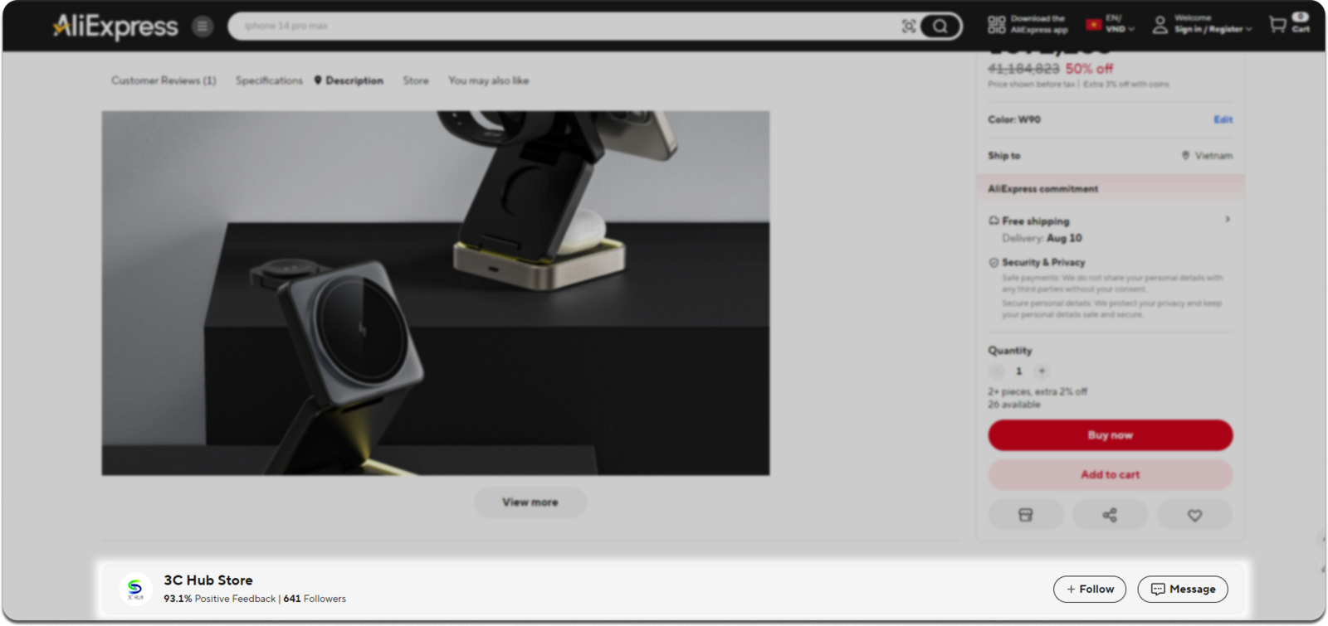Screen dimensions: 1328x626
Task: Increase quantity with plus button
Action: tap(1042, 371)
